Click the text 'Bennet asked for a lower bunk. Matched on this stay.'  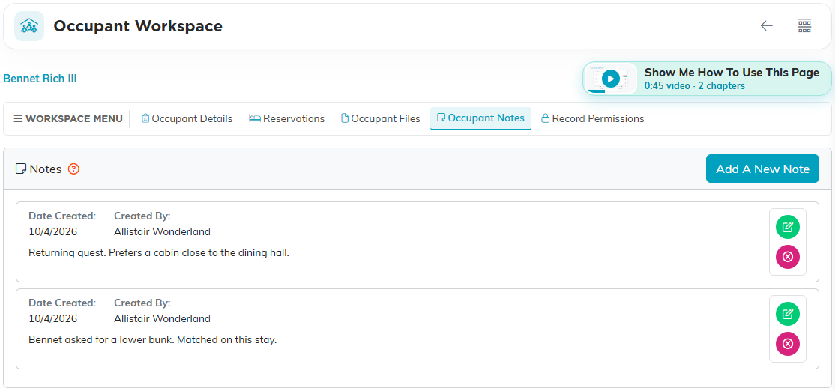click(x=153, y=339)
